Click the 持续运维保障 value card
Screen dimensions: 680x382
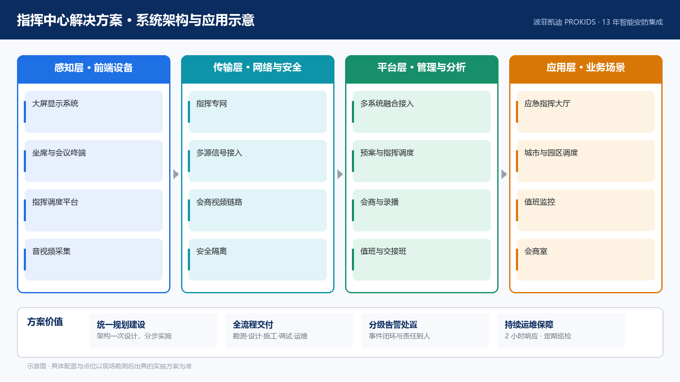click(x=561, y=331)
